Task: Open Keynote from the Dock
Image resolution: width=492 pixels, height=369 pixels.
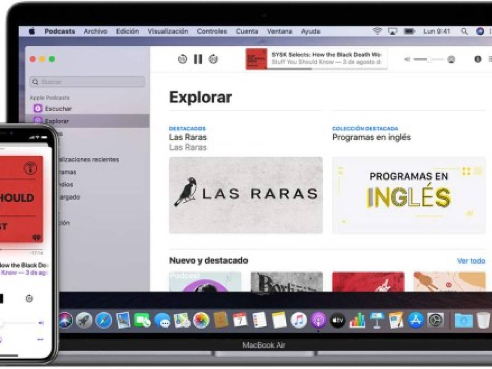Action: point(377,320)
